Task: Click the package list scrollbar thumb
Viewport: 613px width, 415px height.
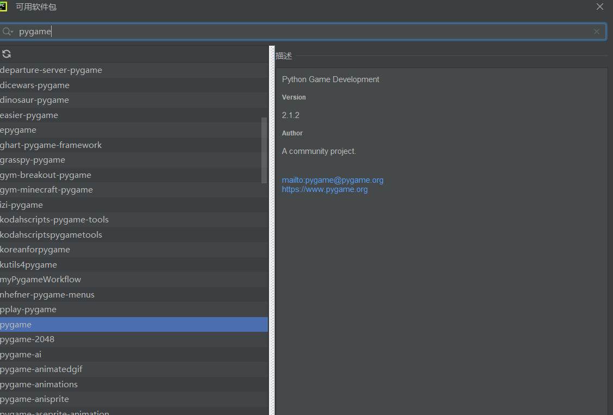Action: (264, 150)
